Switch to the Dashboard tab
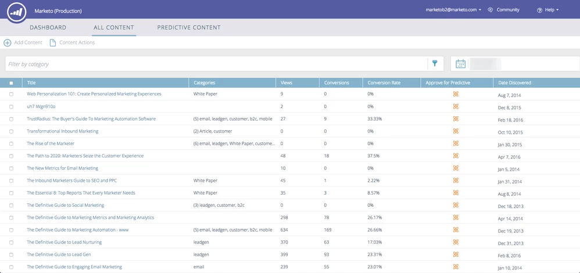This screenshot has width=580, height=273. [x=48, y=27]
